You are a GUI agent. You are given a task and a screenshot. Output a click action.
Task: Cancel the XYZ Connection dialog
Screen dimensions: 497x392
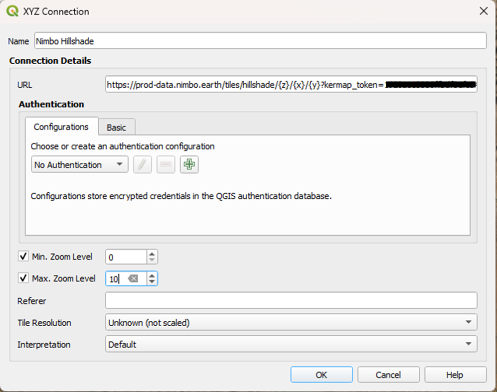pos(388,375)
